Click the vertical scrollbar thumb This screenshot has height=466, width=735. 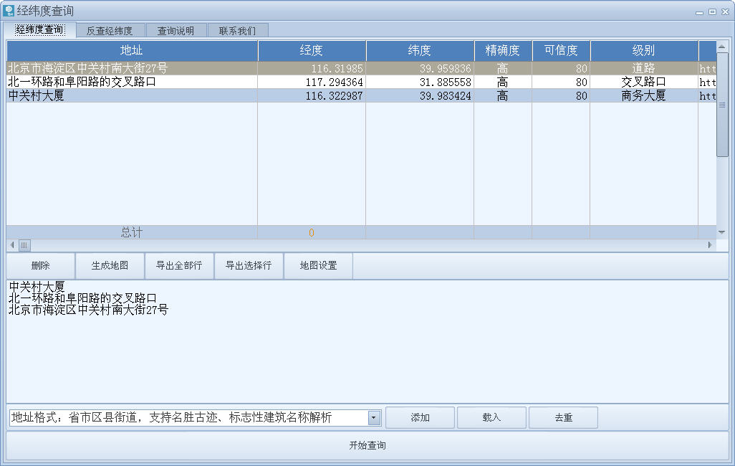(722, 105)
